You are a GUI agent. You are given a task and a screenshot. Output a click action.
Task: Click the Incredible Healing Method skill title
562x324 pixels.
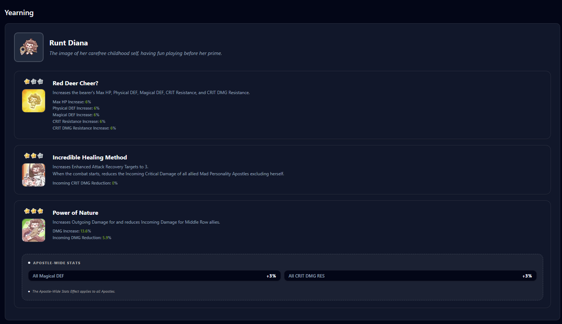(90, 158)
